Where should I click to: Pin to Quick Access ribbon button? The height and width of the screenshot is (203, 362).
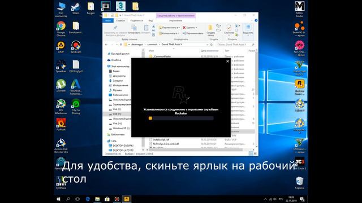(x=115, y=30)
